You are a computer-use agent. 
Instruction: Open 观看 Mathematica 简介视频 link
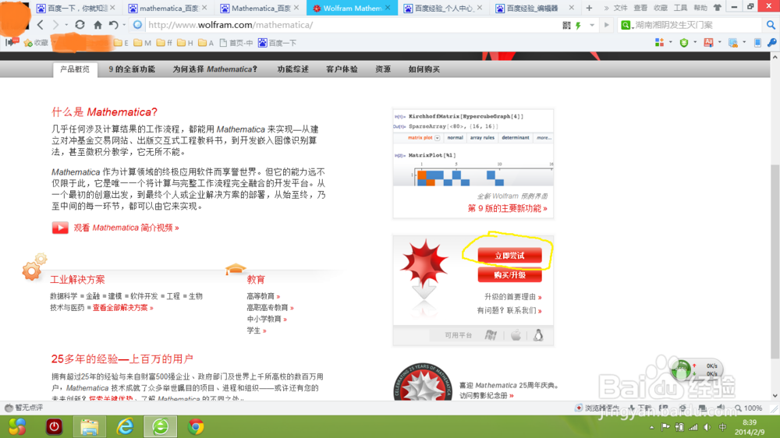coord(126,228)
